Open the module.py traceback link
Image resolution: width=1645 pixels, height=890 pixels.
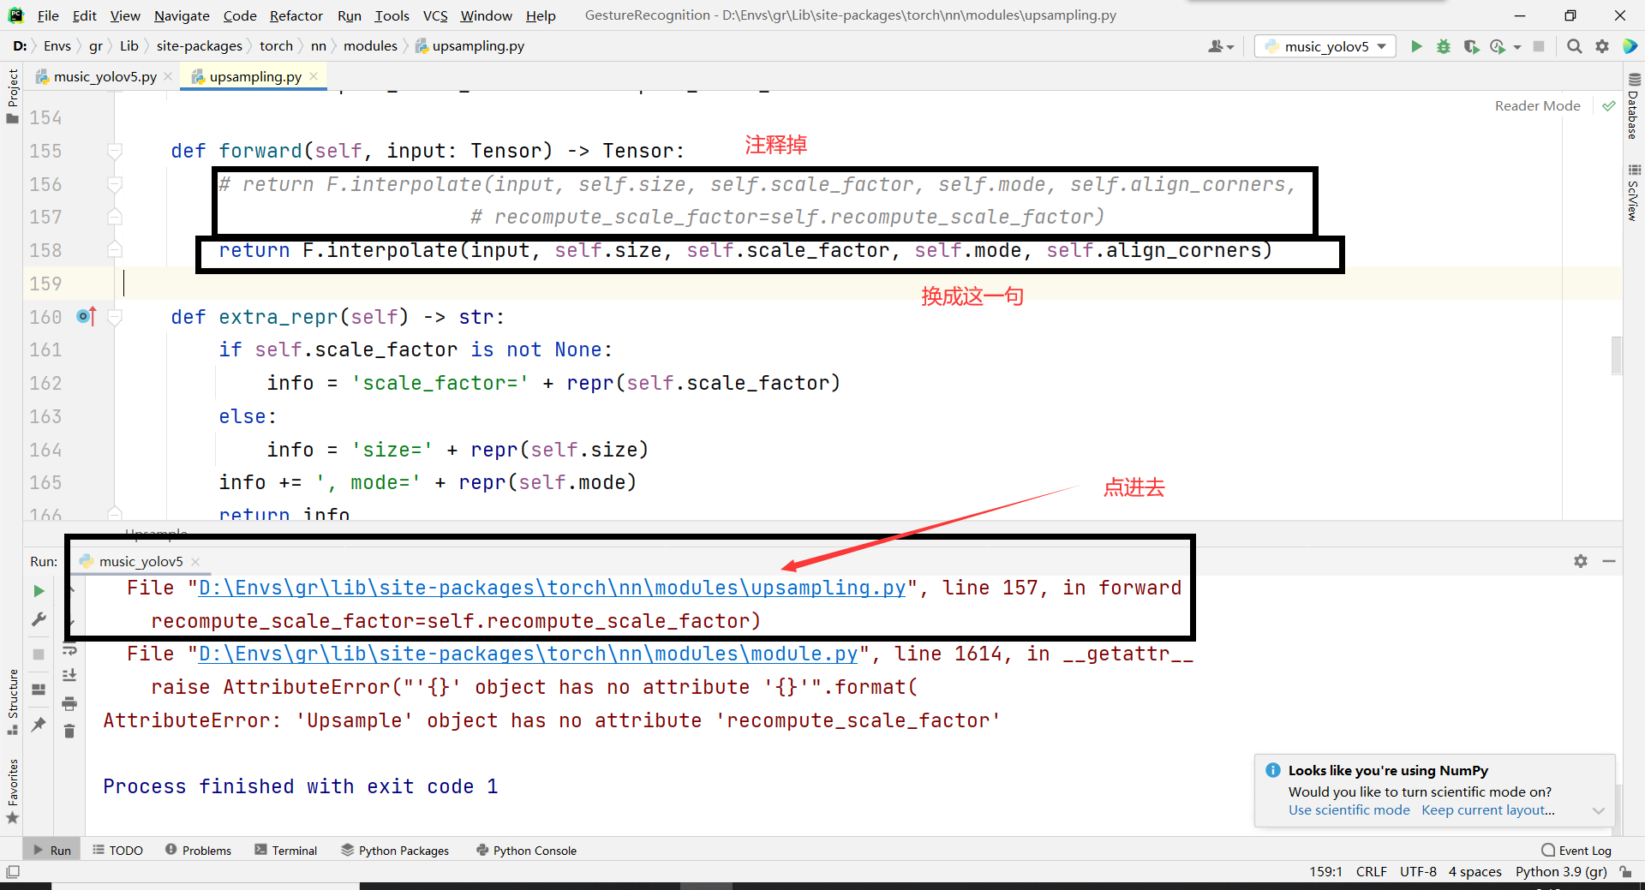tap(528, 654)
